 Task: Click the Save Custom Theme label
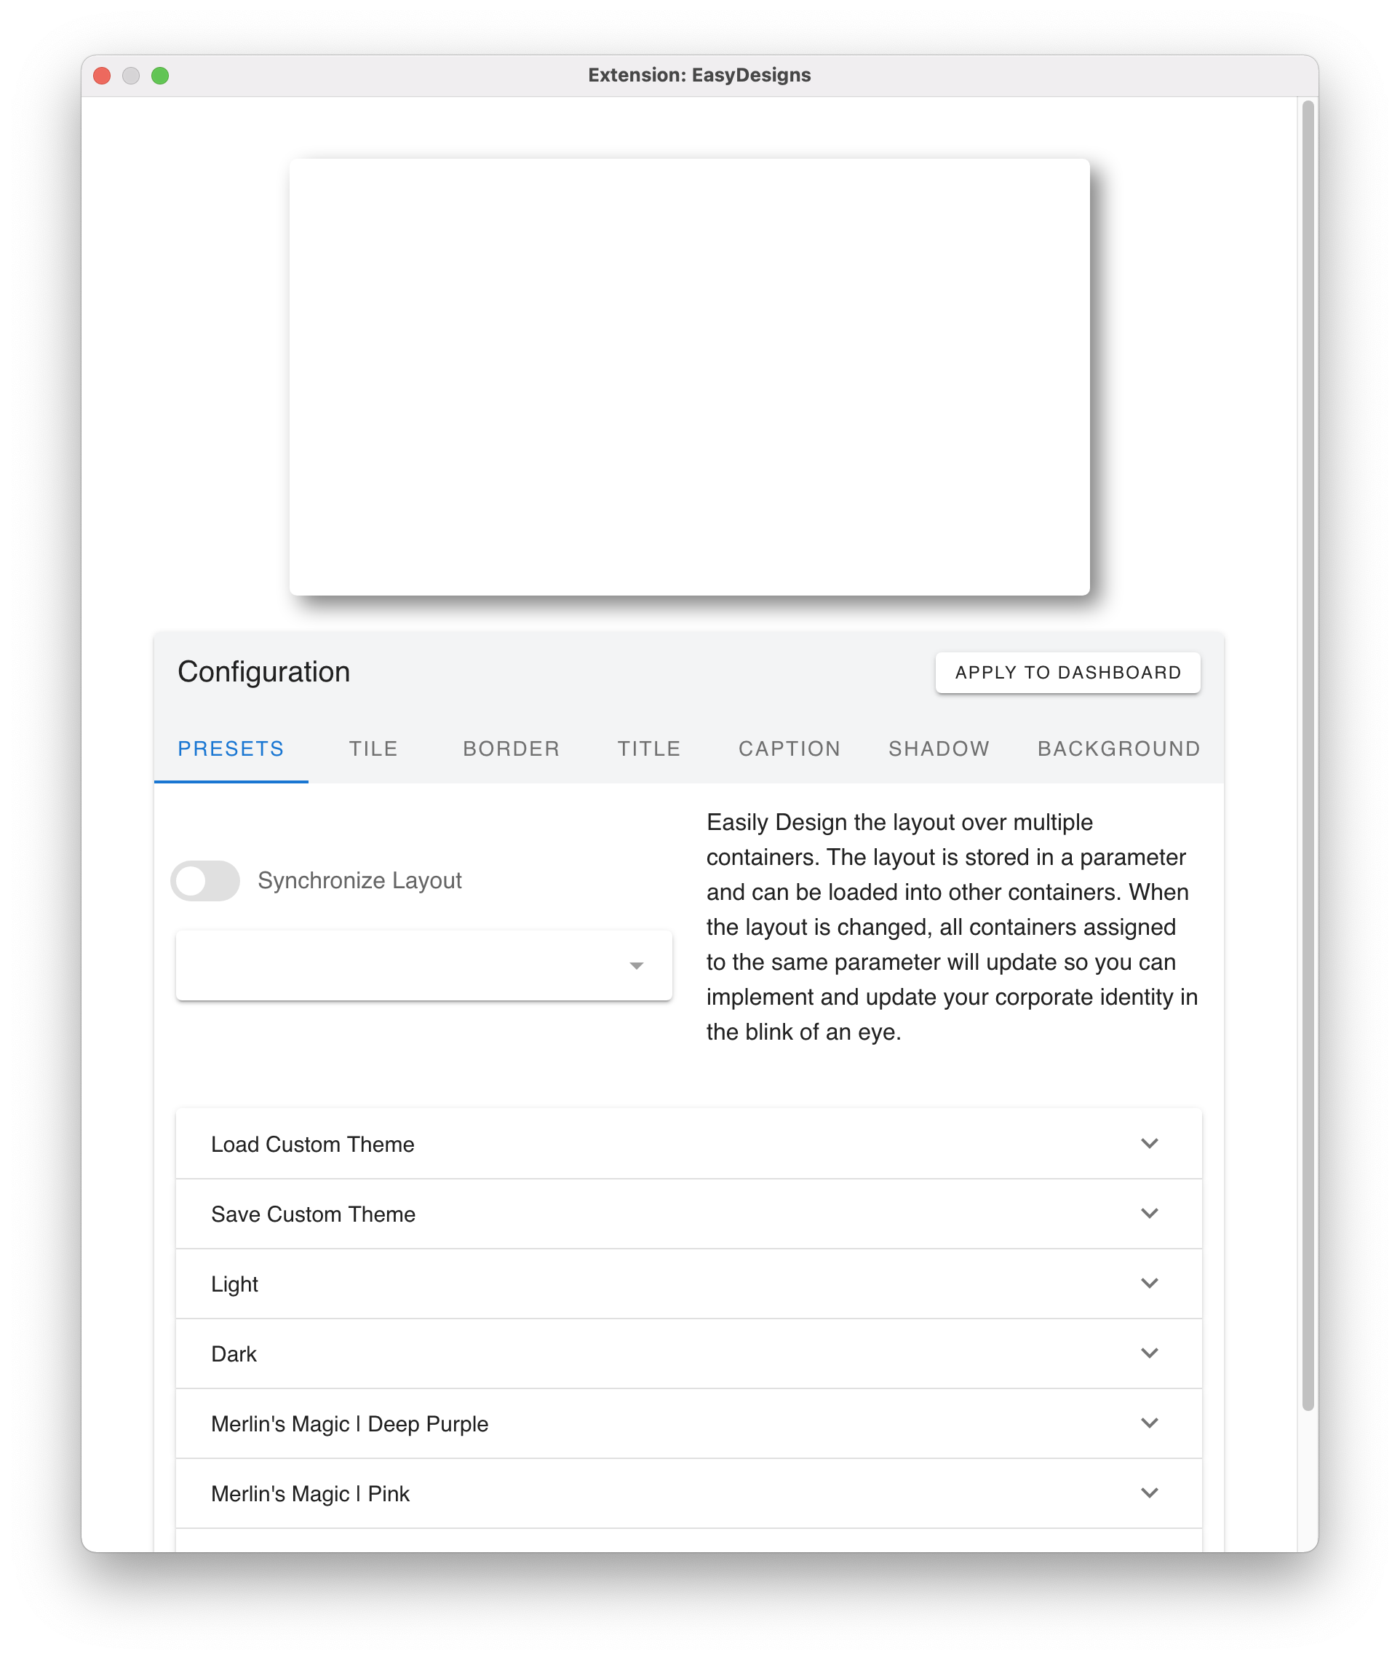pyautogui.click(x=314, y=1214)
